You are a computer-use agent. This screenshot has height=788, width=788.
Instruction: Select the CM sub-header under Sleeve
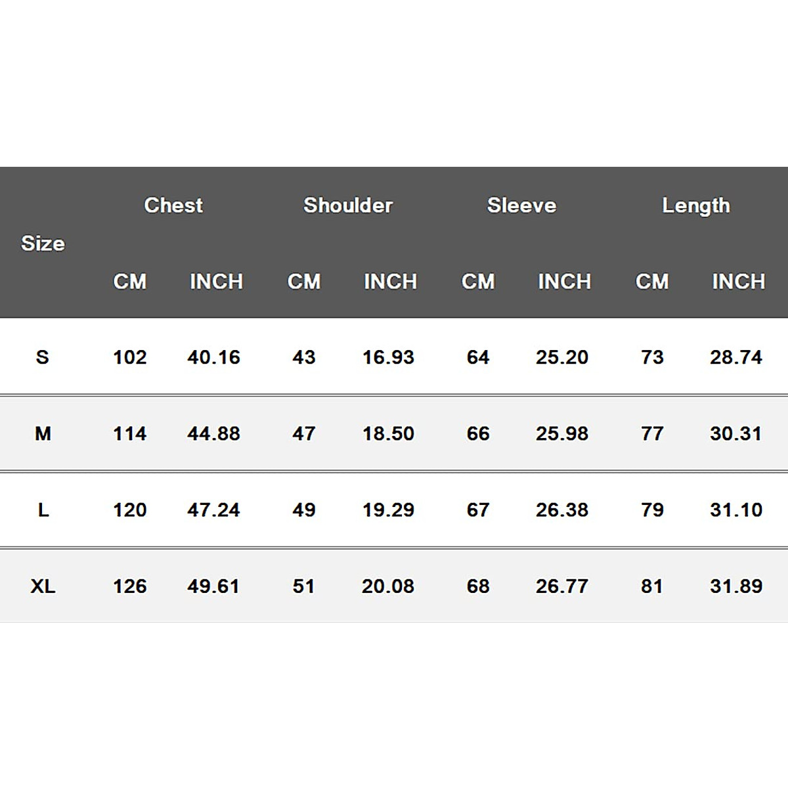click(478, 282)
